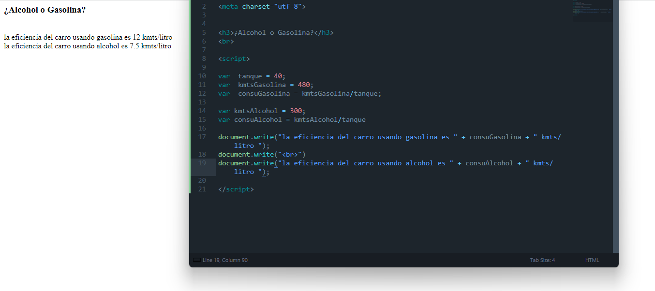The width and height of the screenshot is (655, 291).
Task: Click the document.write("<br>") line
Action: 262,154
